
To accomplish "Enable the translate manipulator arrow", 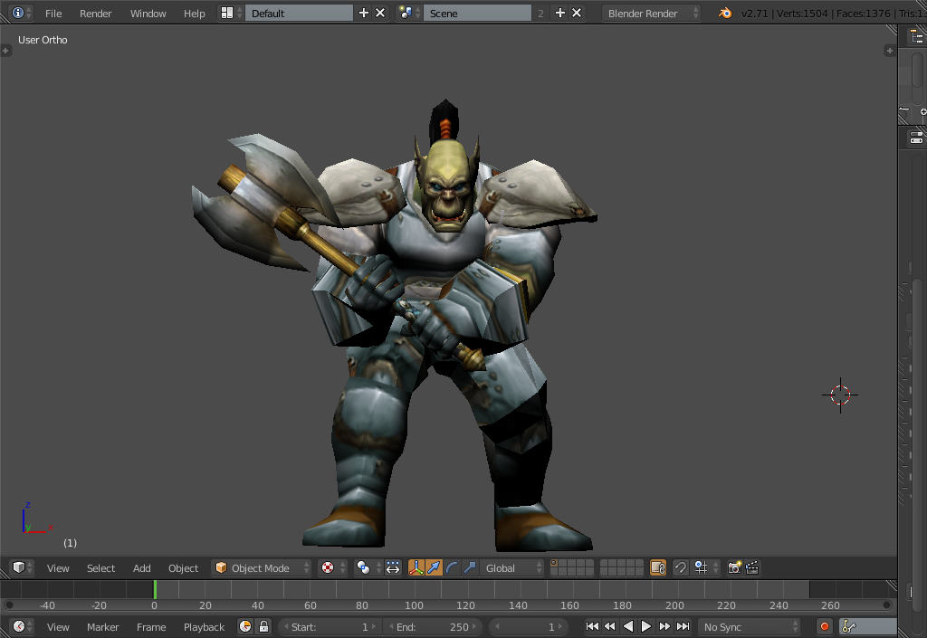I will [434, 567].
